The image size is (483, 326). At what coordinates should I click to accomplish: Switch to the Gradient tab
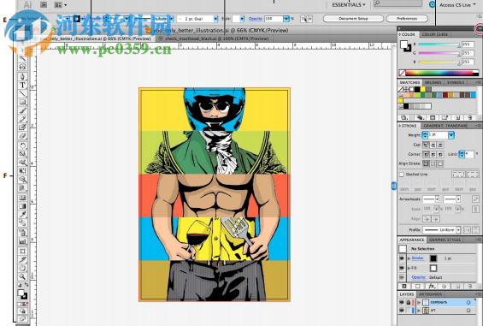pos(433,126)
